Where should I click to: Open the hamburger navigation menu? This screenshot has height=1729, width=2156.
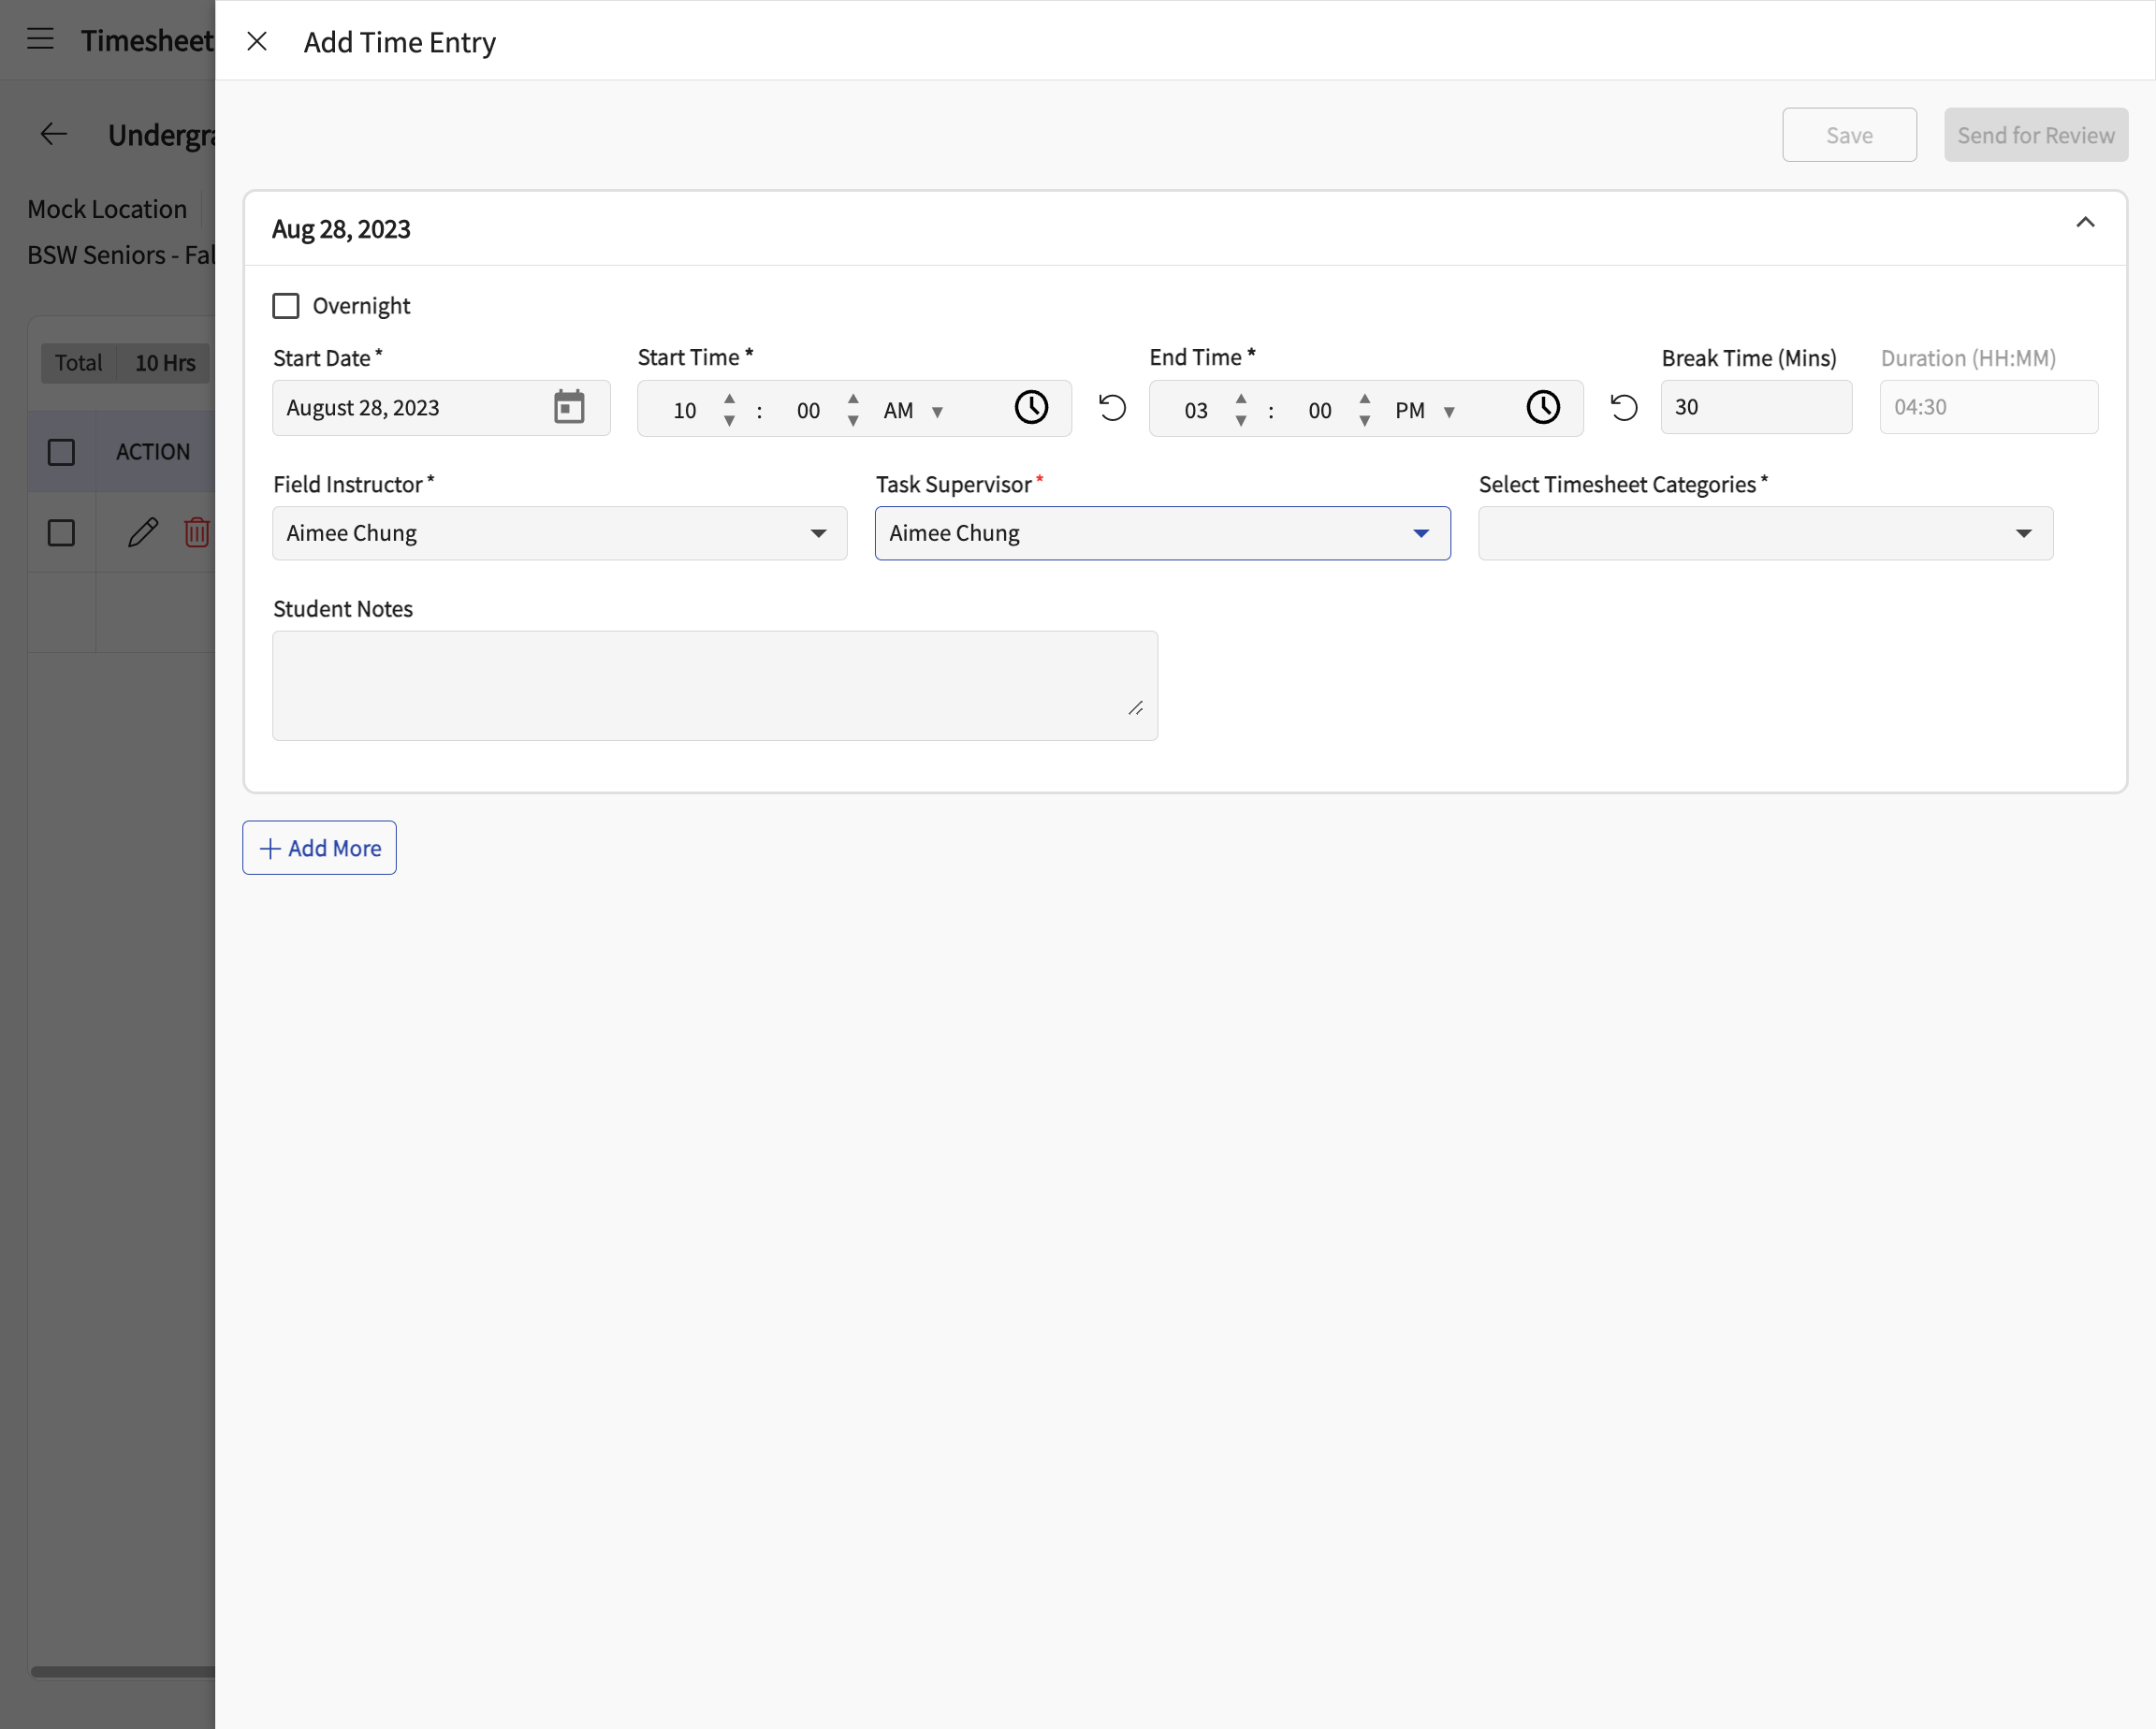40,39
